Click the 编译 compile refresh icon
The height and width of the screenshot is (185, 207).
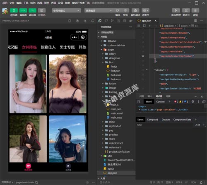tap(118, 10)
